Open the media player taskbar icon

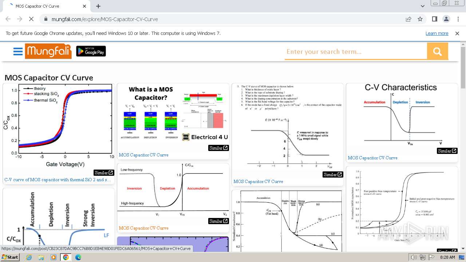[54, 257]
